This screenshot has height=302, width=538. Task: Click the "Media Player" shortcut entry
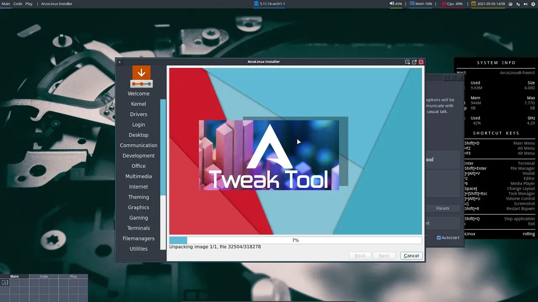522,183
